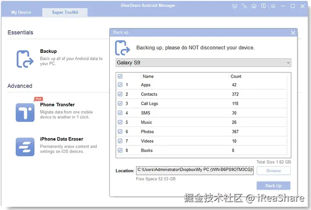
Task: Select the Call Logs row name
Action: [x=149, y=104]
